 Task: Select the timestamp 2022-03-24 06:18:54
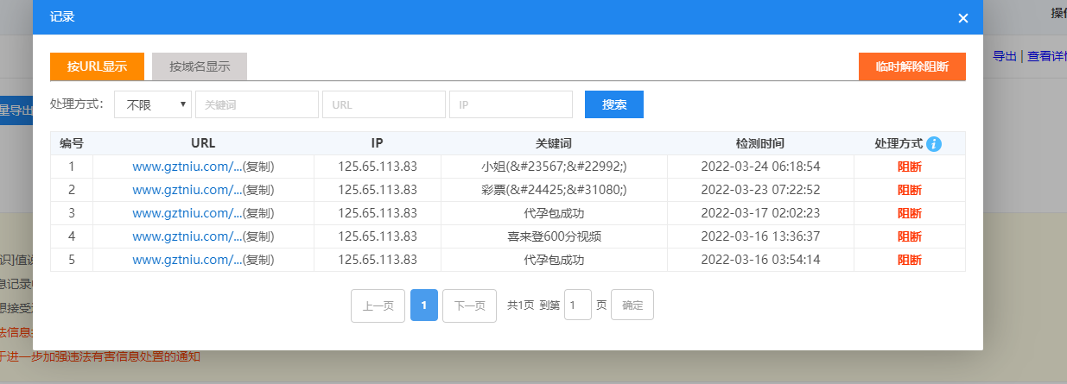(x=760, y=167)
